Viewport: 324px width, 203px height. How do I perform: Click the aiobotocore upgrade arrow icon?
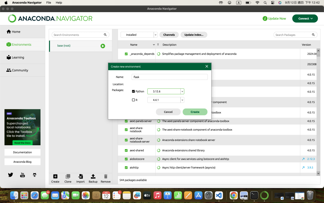click(303, 159)
